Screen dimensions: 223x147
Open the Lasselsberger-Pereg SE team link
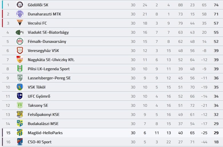(x=49, y=78)
